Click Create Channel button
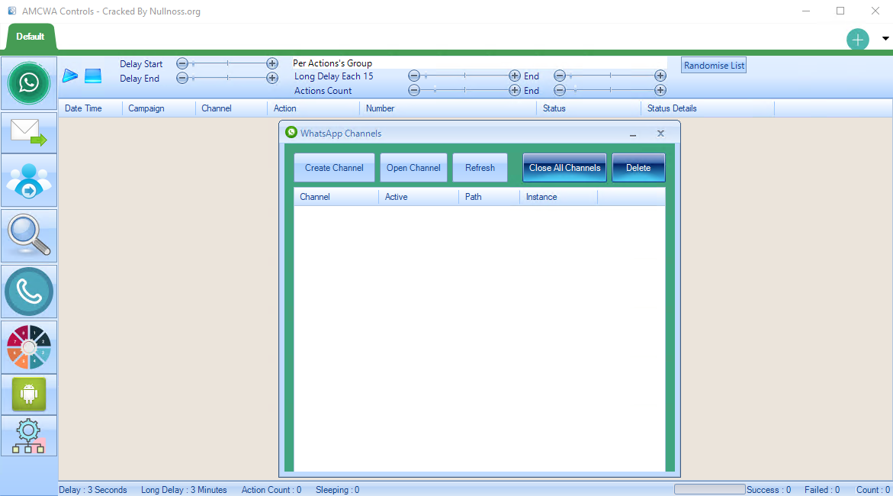This screenshot has width=893, height=496. tap(334, 168)
